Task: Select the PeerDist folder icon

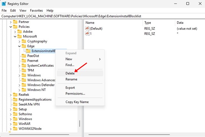Action: 24,56
